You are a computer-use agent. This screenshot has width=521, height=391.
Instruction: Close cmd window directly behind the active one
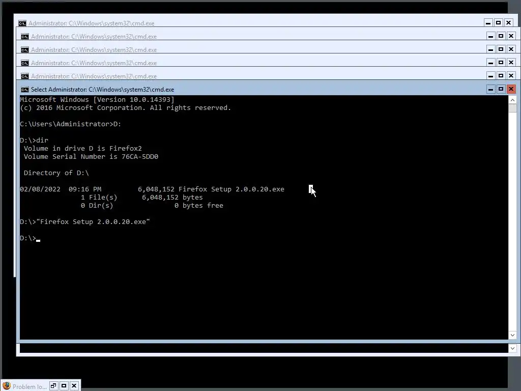click(x=511, y=76)
